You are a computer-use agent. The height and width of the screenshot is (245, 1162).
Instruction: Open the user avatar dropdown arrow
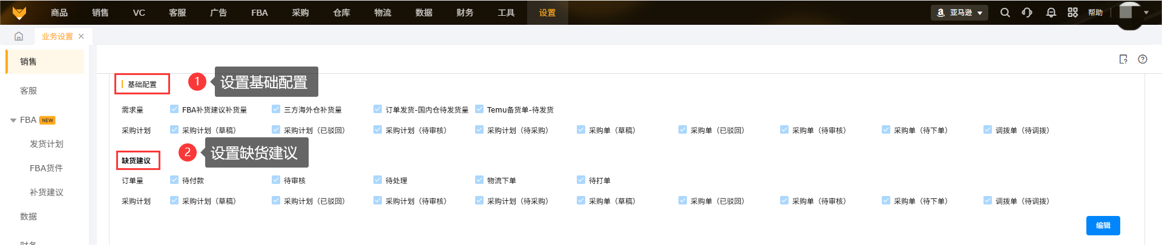1146,13
